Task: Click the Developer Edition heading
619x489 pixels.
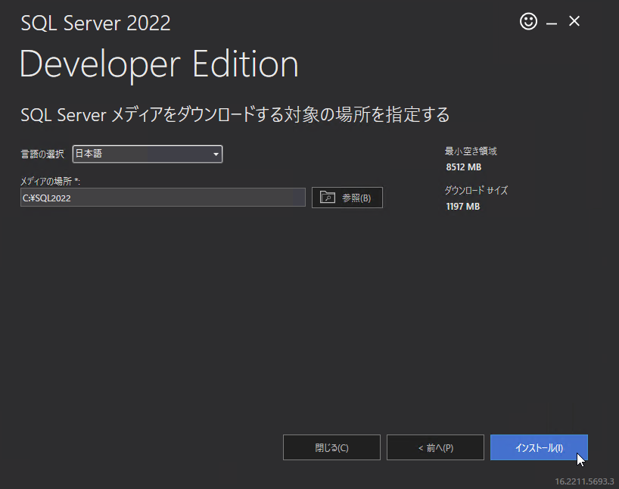Action: [159, 64]
